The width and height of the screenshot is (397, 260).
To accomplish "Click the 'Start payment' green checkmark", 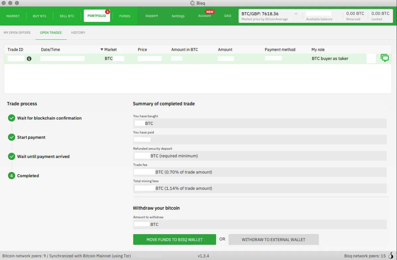I will pyautogui.click(x=12, y=137).
